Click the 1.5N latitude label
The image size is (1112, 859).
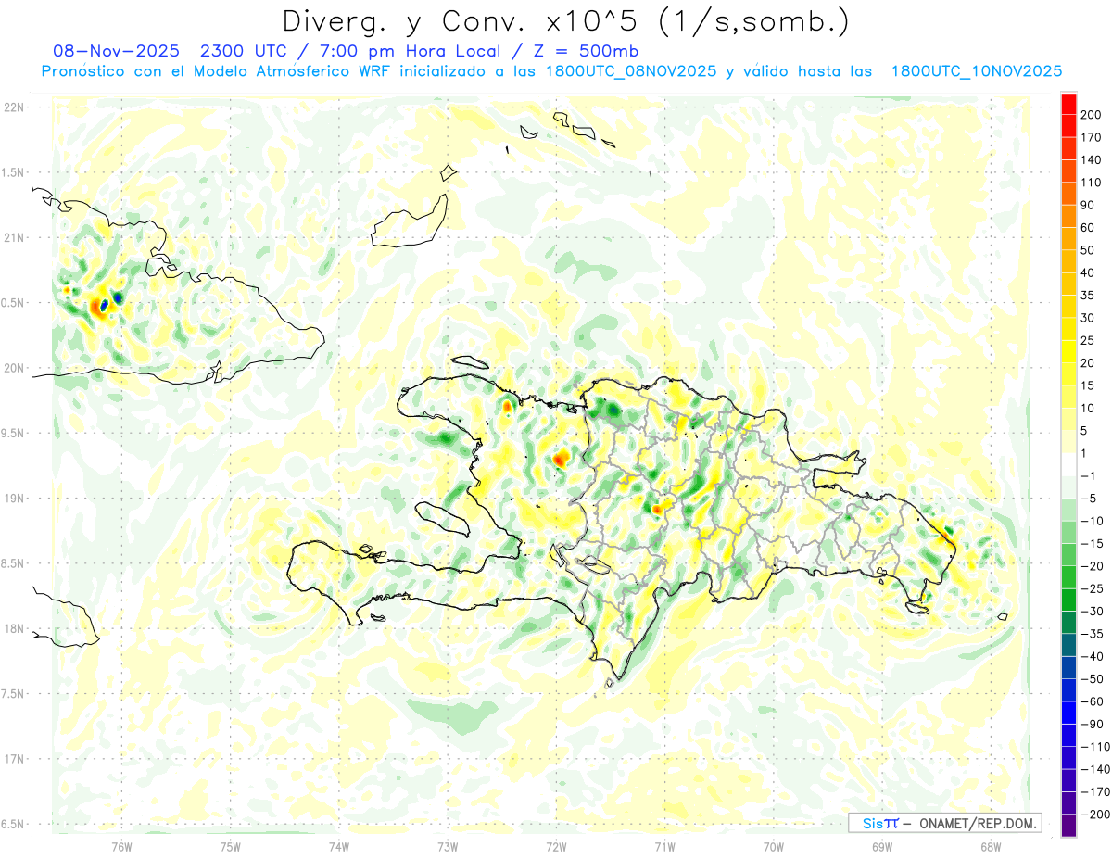pyautogui.click(x=13, y=172)
